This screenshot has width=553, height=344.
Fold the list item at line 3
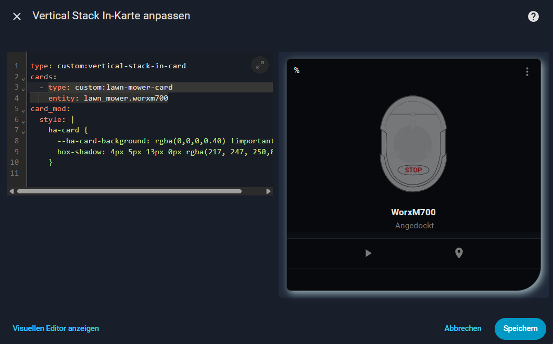coord(23,88)
